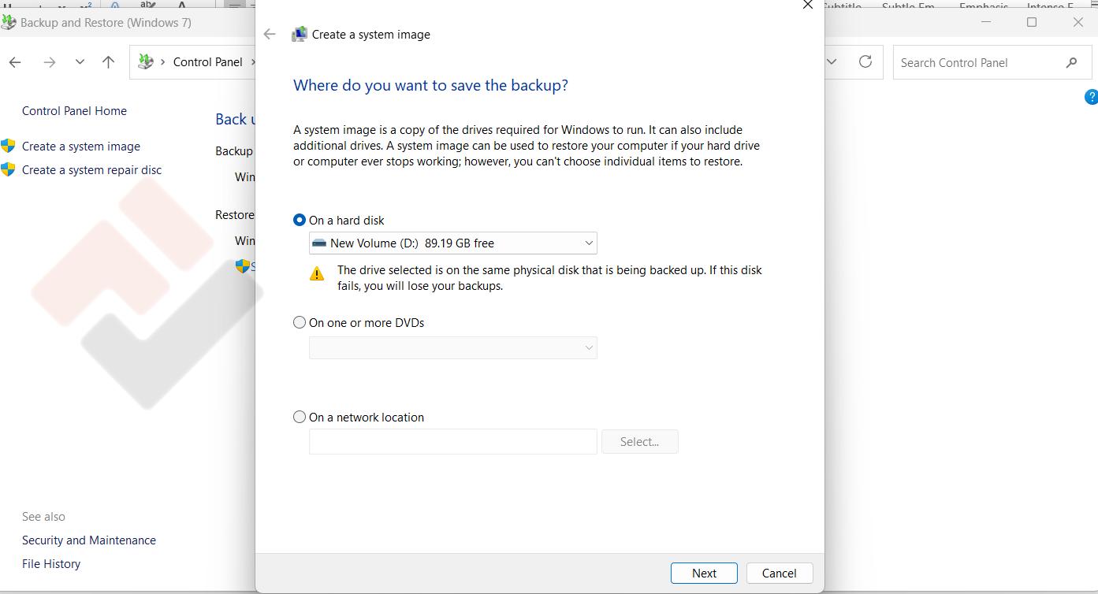
Task: Click the search magnifier icon
Action: pos(1071,63)
